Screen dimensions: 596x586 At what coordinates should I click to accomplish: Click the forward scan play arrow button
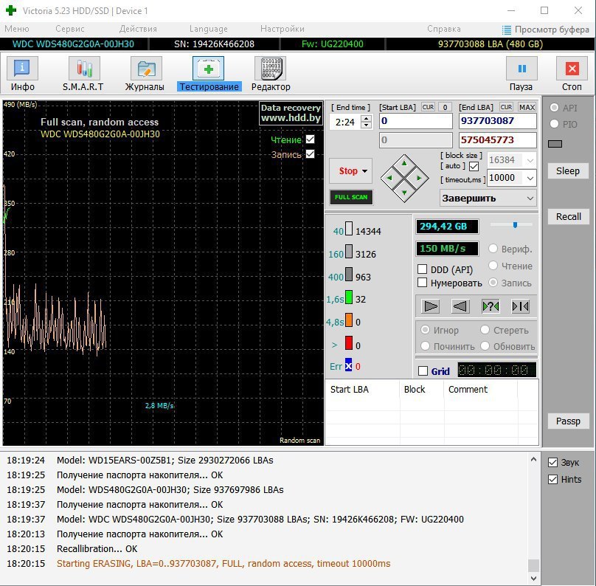431,306
